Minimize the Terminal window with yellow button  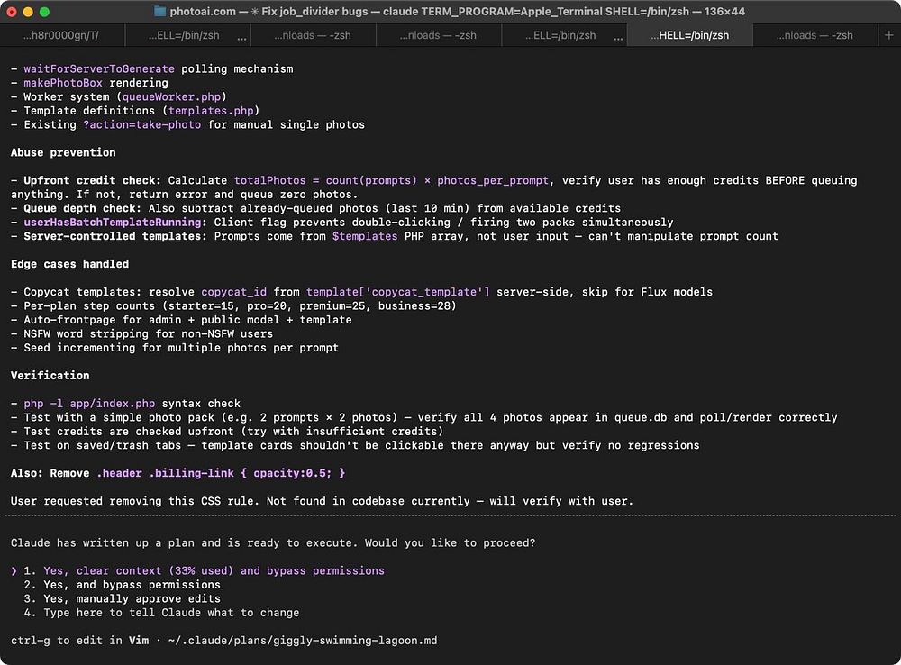click(x=28, y=12)
